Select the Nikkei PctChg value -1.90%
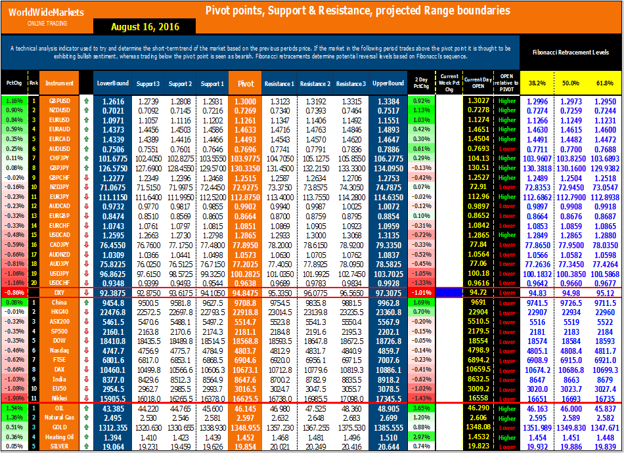Viewport: 624px width, 453px height. pos(14,398)
